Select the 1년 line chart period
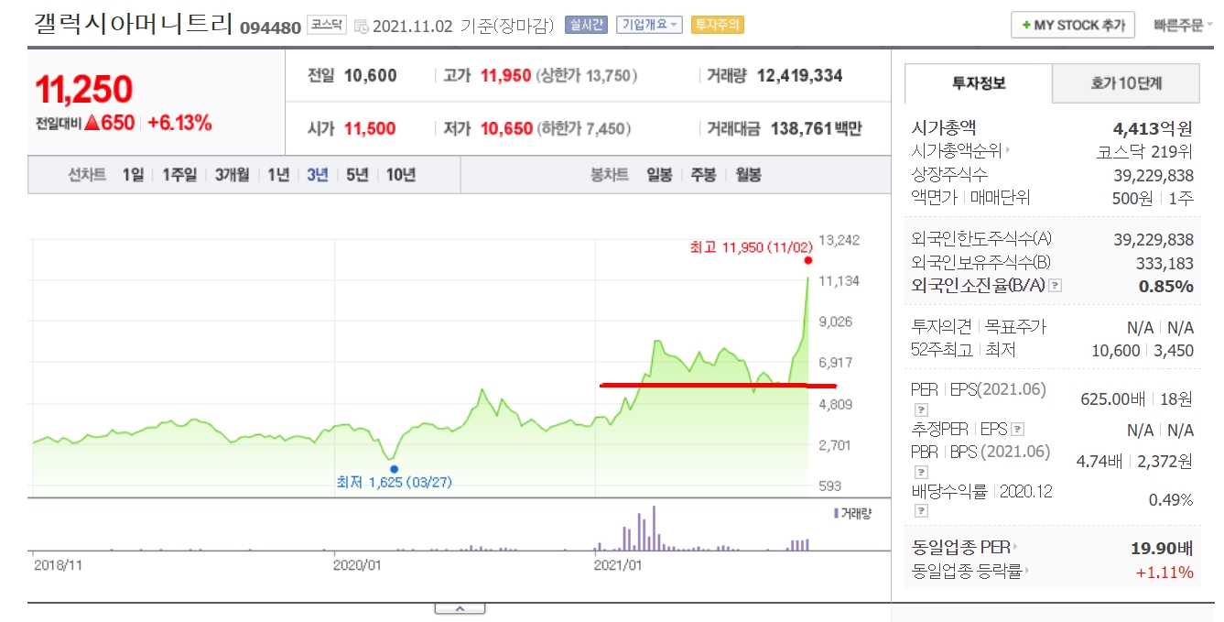 (278, 175)
